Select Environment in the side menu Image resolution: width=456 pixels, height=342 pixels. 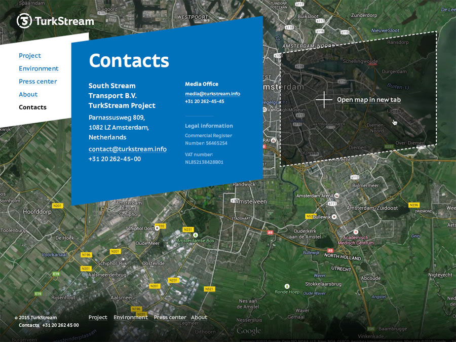39,68
